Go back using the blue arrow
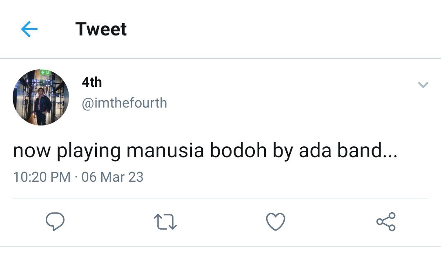Image resolution: width=441 pixels, height=253 pixels. coord(29,29)
